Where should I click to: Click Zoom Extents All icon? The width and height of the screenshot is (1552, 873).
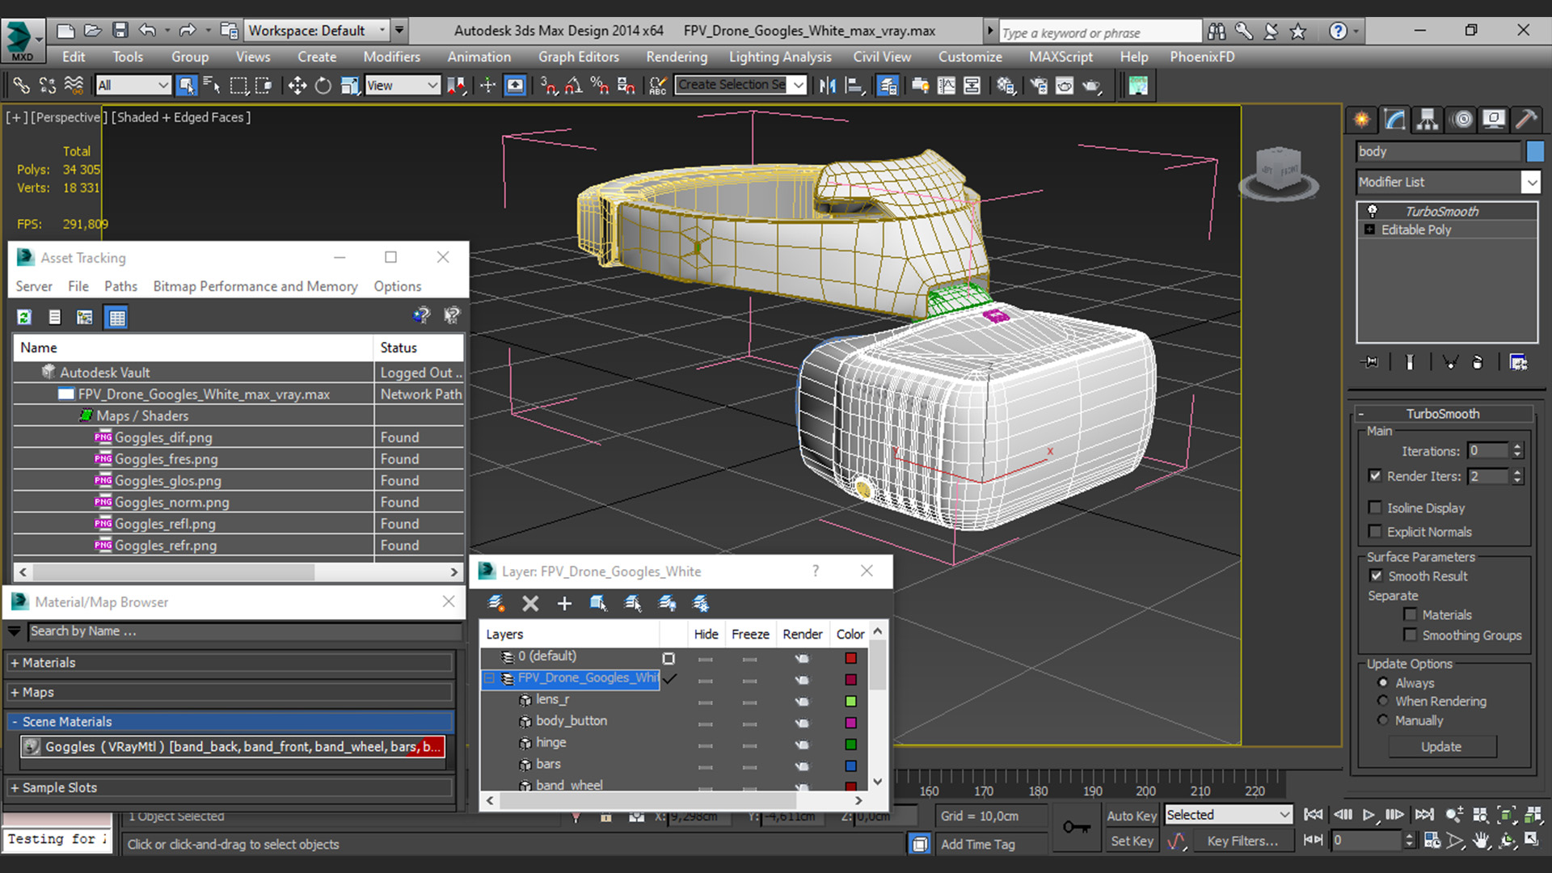1533,815
